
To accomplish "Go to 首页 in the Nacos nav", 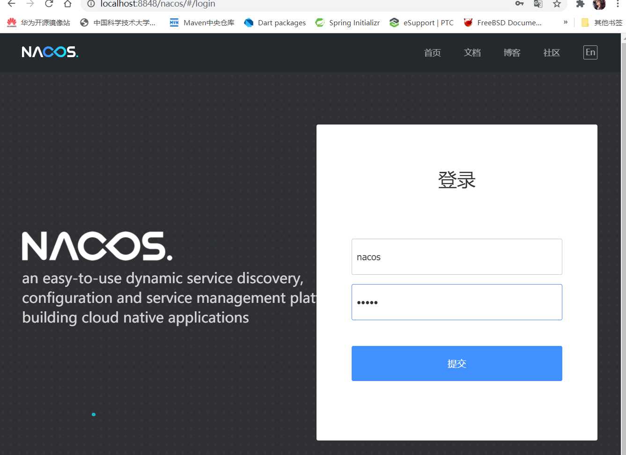I will pos(432,52).
